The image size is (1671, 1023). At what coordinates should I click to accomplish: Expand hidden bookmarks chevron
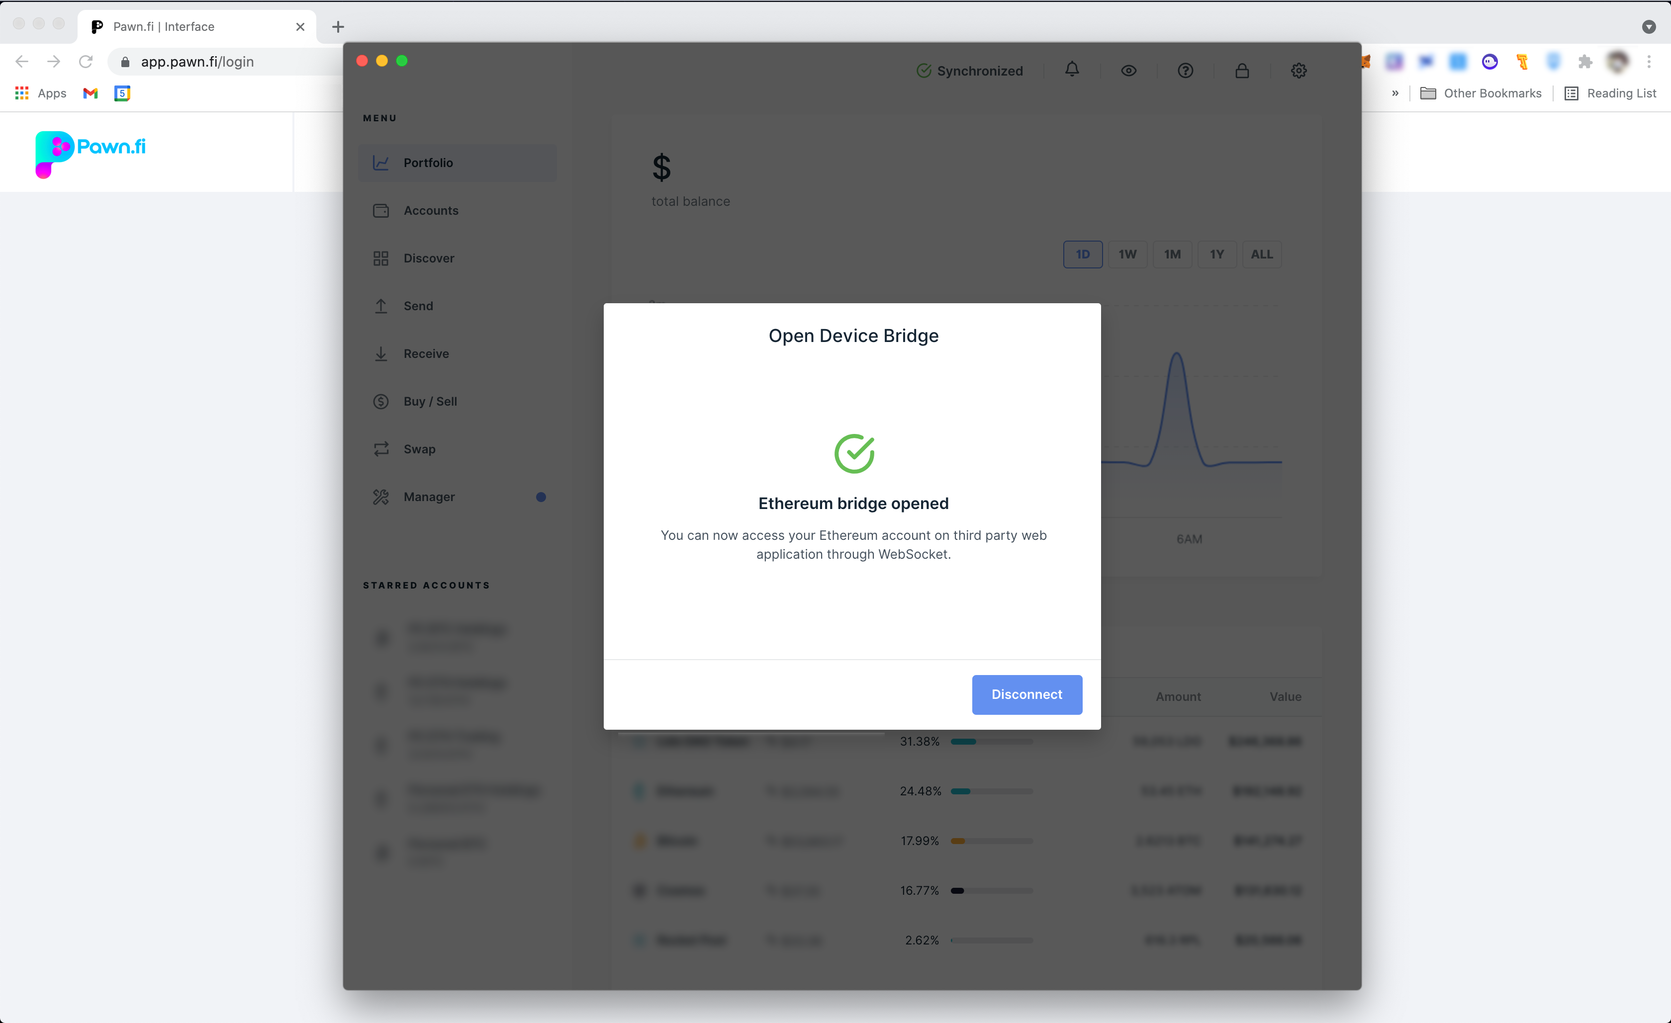tap(1395, 93)
